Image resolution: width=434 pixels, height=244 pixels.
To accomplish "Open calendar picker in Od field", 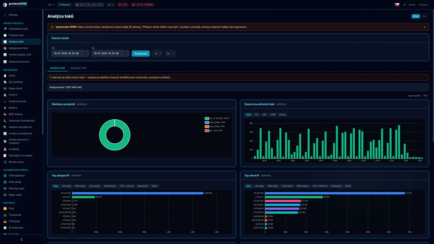I will pyautogui.click(x=85, y=53).
